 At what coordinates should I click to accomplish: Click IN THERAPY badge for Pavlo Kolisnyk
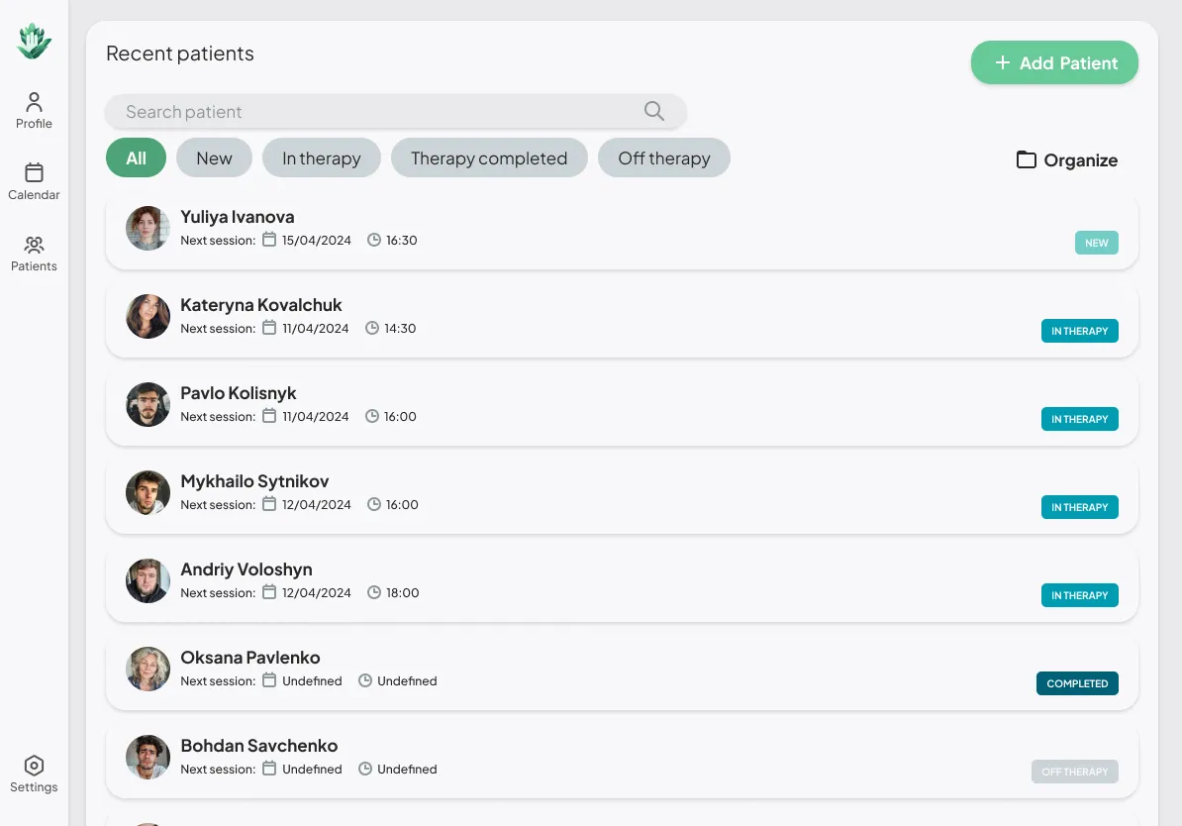pos(1079,419)
